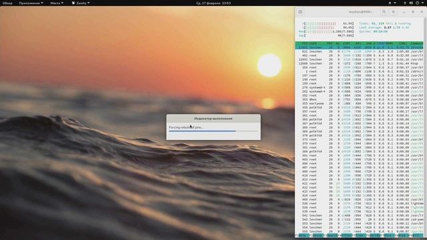Click the F9 Kill key in htop
Viewport: 427px width, 240px height.
click(416, 235)
